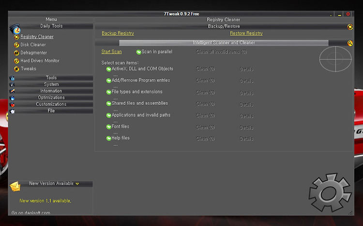Screen dimensions: 363x226
Task: Click New version 1.1 available text
Action: 45,201
